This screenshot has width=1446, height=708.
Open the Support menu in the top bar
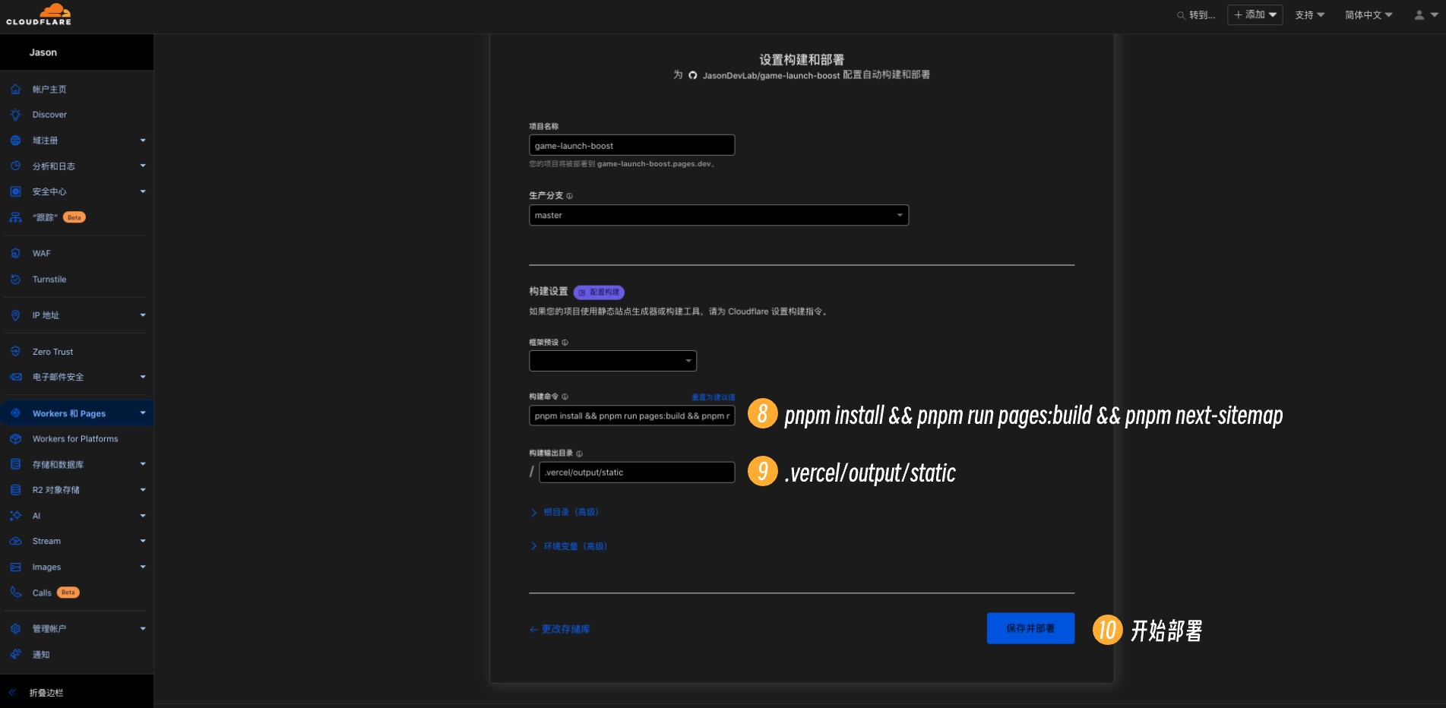pos(1310,14)
